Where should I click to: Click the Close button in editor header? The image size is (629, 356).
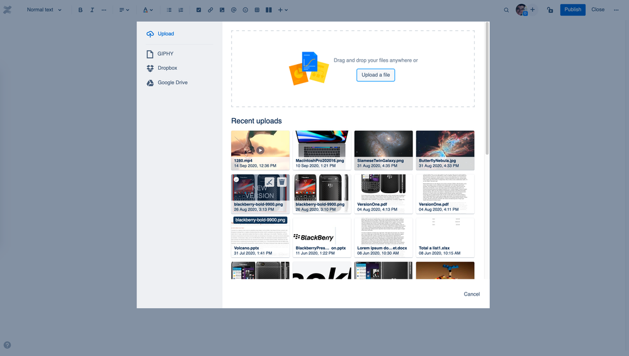click(598, 9)
